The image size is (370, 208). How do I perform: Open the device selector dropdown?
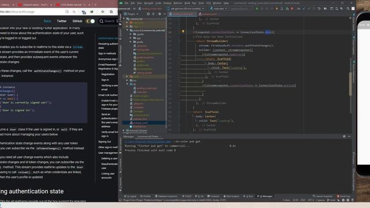[186, 9]
